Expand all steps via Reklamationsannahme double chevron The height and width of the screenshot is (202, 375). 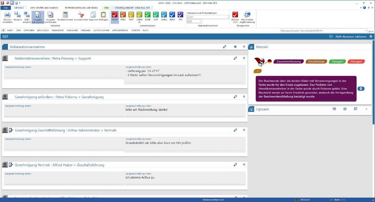point(244,47)
